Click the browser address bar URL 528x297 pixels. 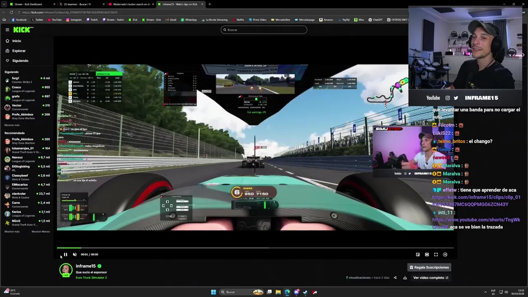(x=70, y=12)
